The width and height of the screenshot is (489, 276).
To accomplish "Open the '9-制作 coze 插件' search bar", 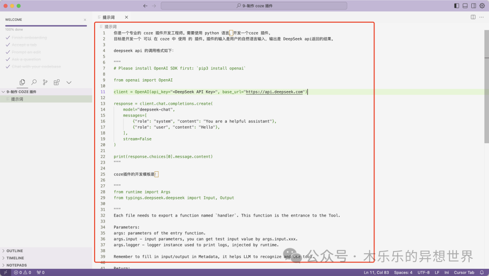I will click(254, 5).
